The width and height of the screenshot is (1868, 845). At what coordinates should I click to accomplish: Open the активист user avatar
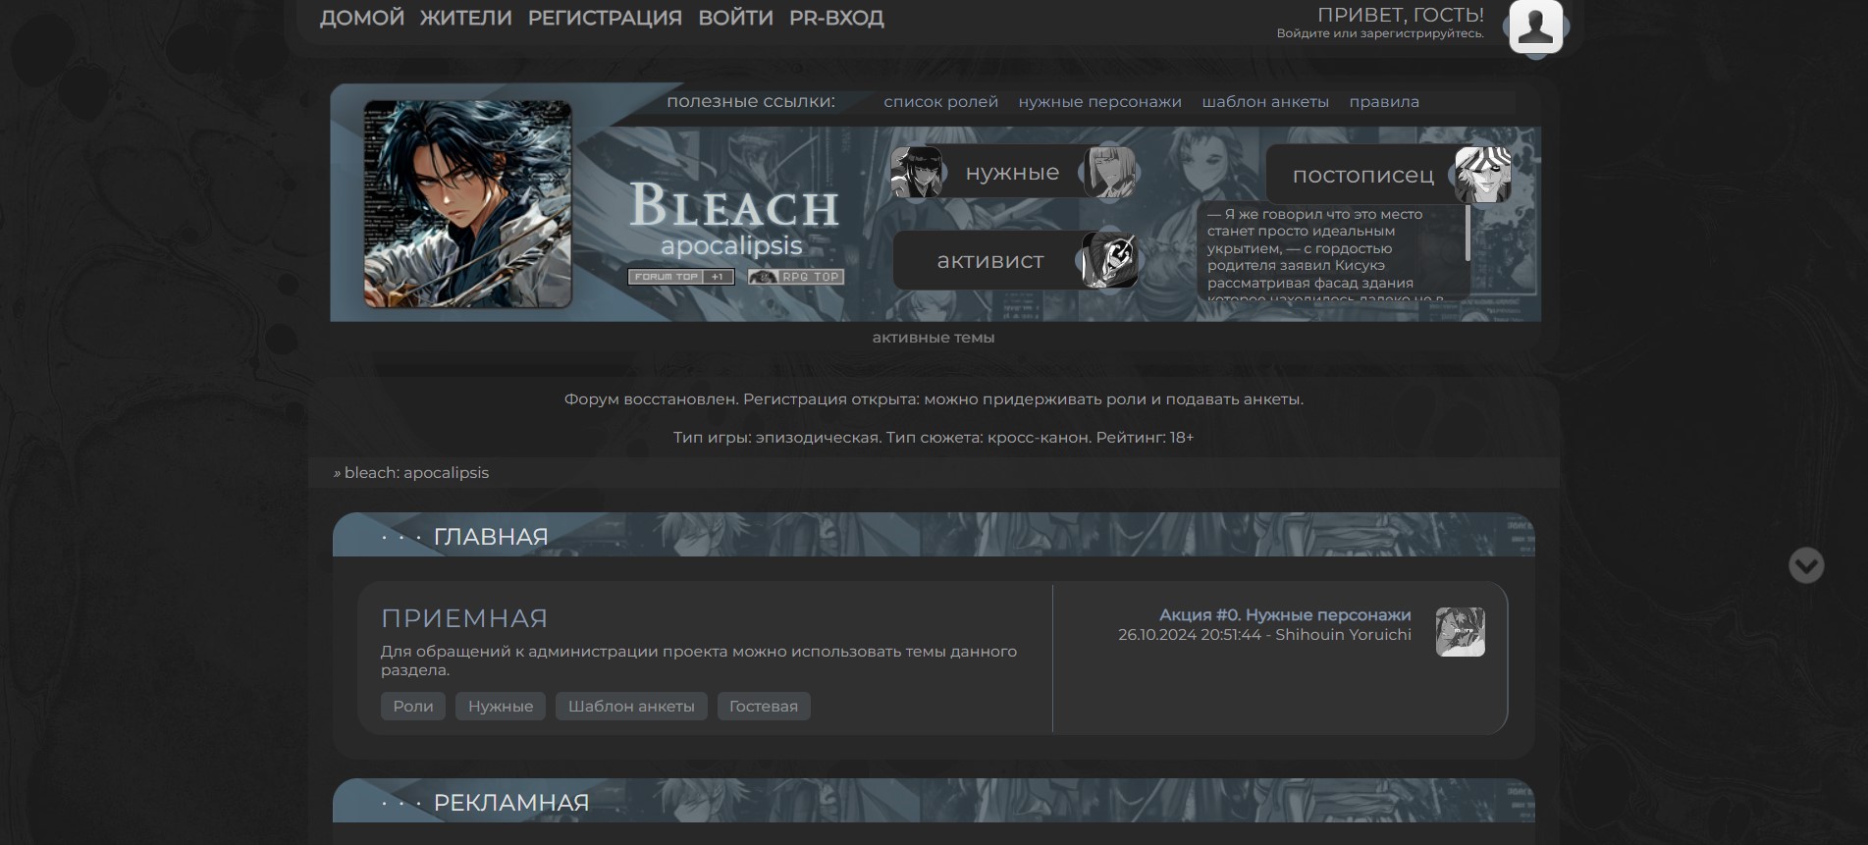[1109, 261]
